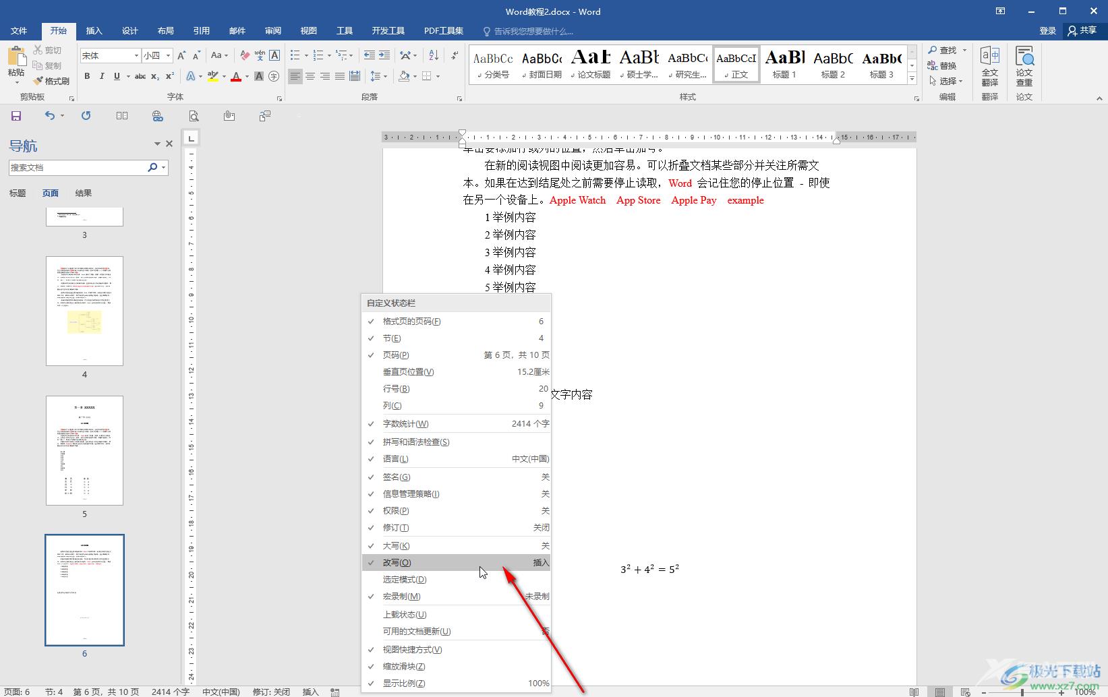The image size is (1108, 697).
Task: Open bullet list dropdown arrow
Action: pos(306,55)
